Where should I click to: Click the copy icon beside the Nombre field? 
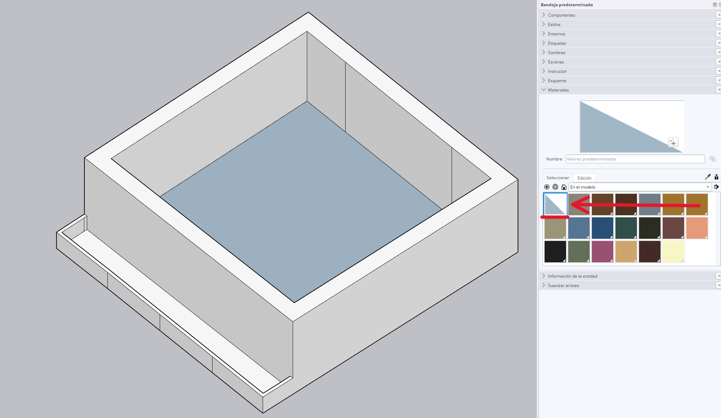pos(713,159)
